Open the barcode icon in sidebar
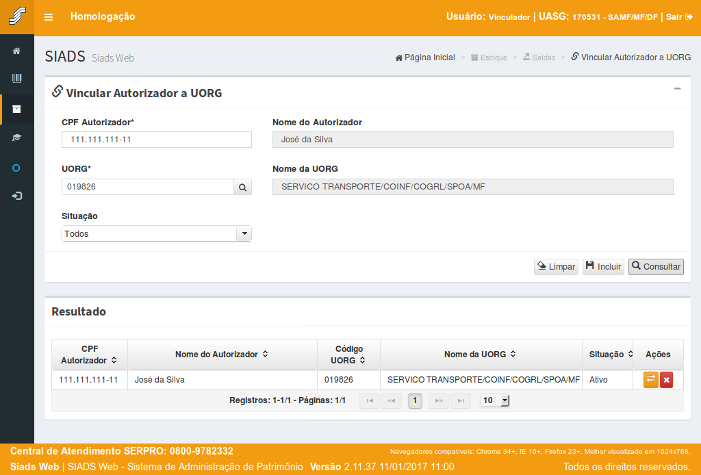This screenshot has height=475, width=701. coord(16,79)
